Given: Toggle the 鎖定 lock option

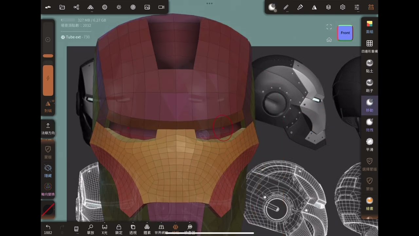Looking at the screenshot, I should pos(119,229).
